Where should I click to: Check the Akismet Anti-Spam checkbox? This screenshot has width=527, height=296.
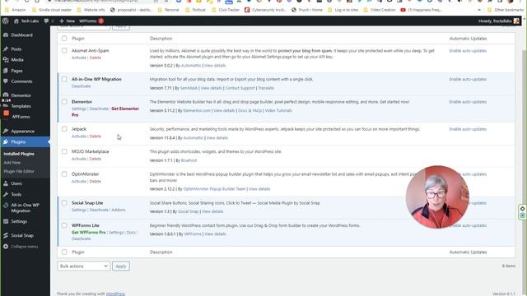tap(64, 51)
